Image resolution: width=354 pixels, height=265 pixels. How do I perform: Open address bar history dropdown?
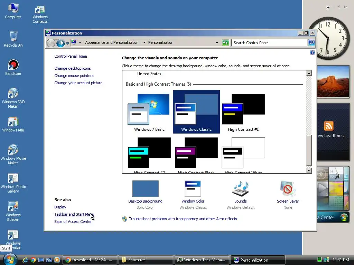coord(217,42)
